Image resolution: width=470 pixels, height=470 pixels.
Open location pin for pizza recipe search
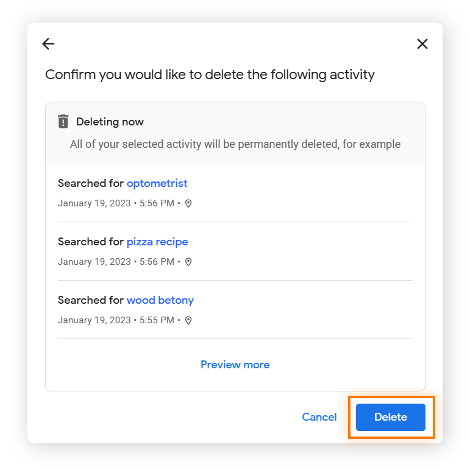(x=188, y=262)
